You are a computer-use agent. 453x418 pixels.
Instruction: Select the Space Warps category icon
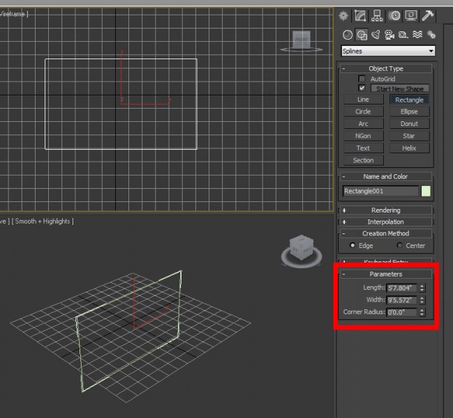coord(417,35)
